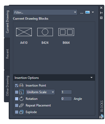Check the Explode checkbox
Screen dimensions: 105x124
point(17,112)
